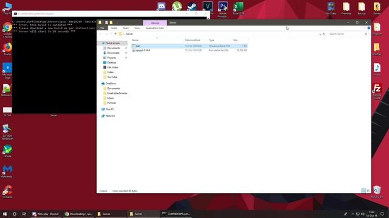Select OneDrive in navigation pane
This screenshot has height=218, width=389.
111,84
